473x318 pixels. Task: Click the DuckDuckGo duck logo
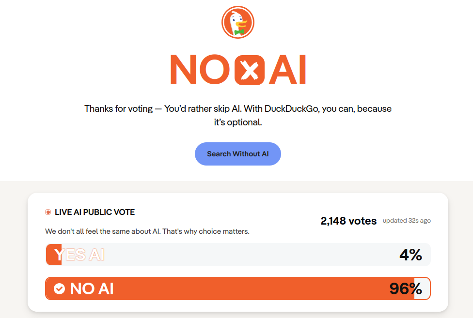click(x=238, y=22)
